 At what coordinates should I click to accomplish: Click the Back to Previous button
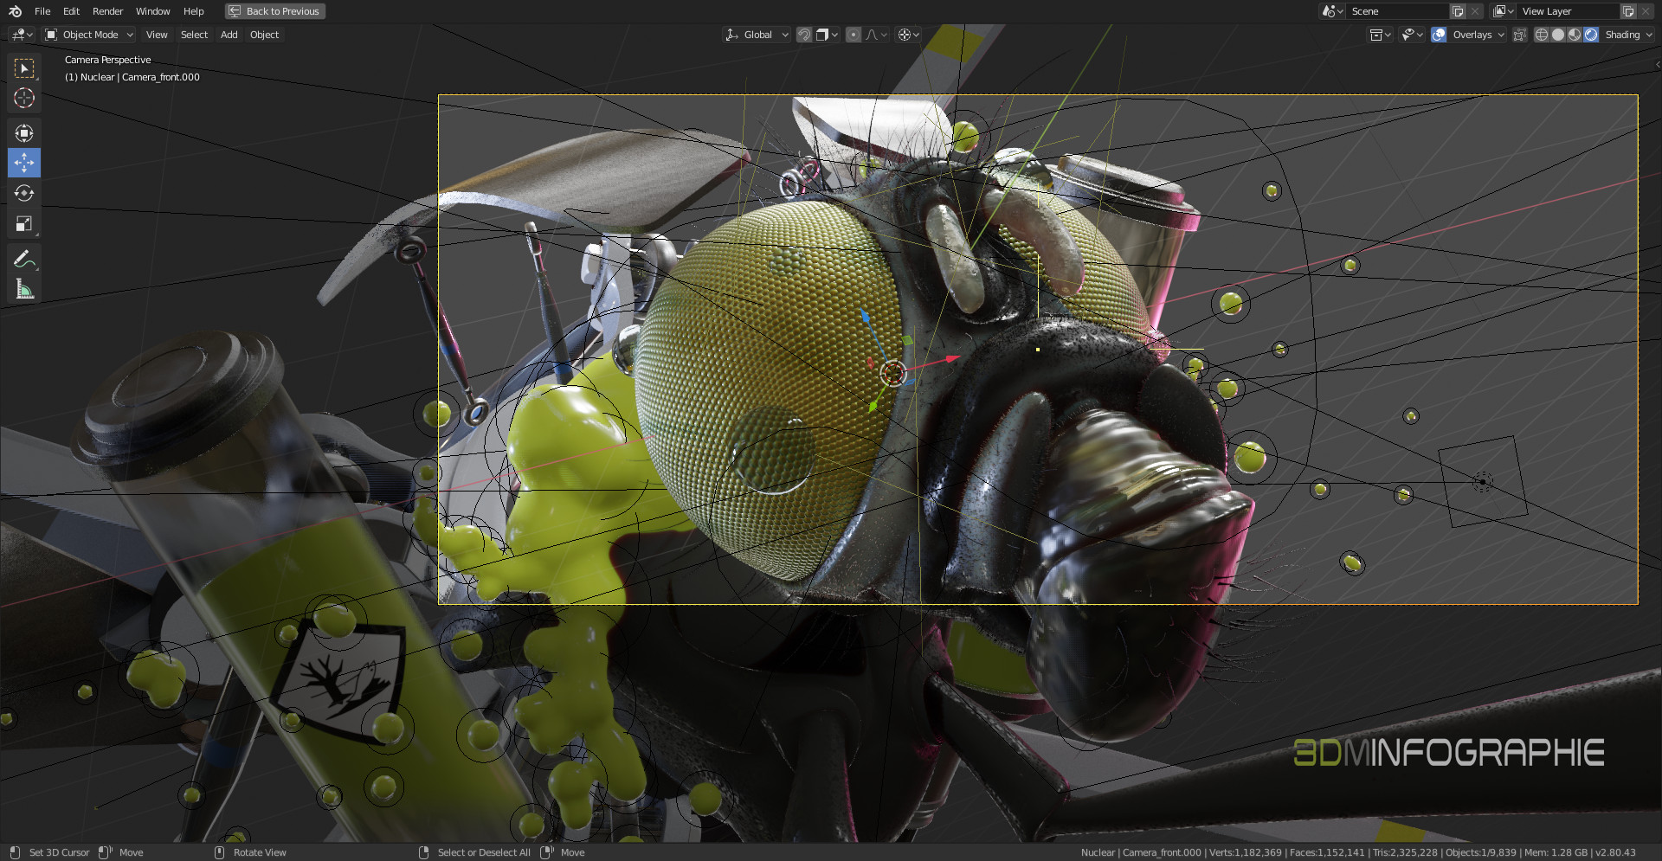[275, 11]
